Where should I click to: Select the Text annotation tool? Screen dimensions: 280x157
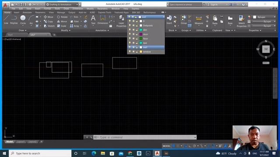point(93,20)
